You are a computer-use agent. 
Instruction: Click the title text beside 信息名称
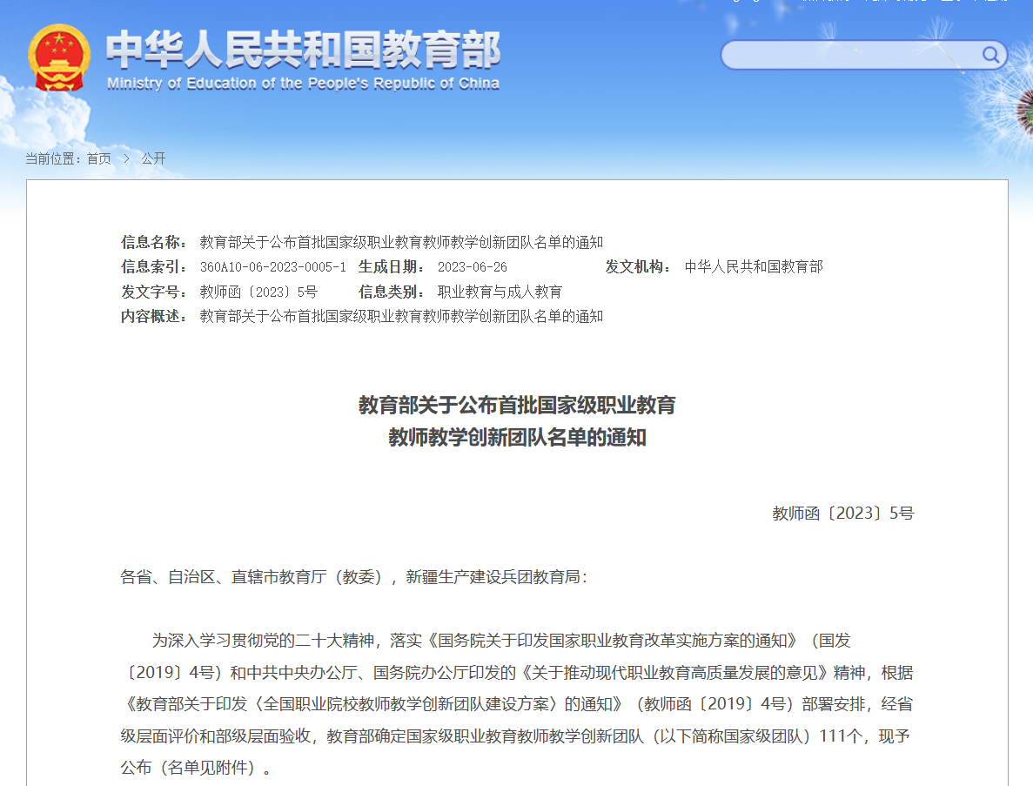[x=401, y=242]
